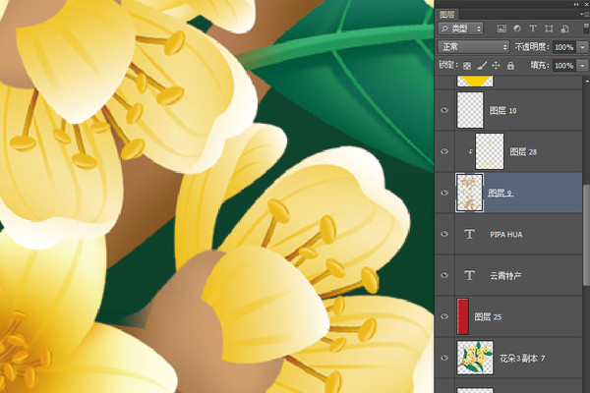Open the Layers panel flyout menu
The height and width of the screenshot is (393, 590).
[x=585, y=15]
